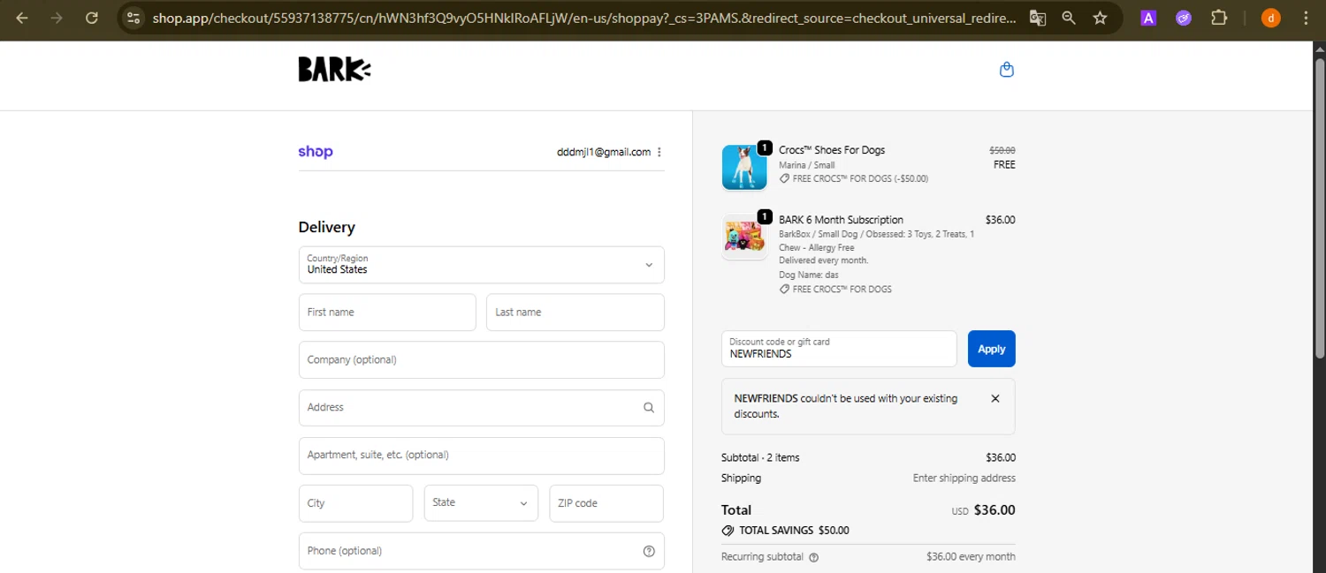1326x573 pixels.
Task: Reload the checkout page
Action: pos(91,18)
